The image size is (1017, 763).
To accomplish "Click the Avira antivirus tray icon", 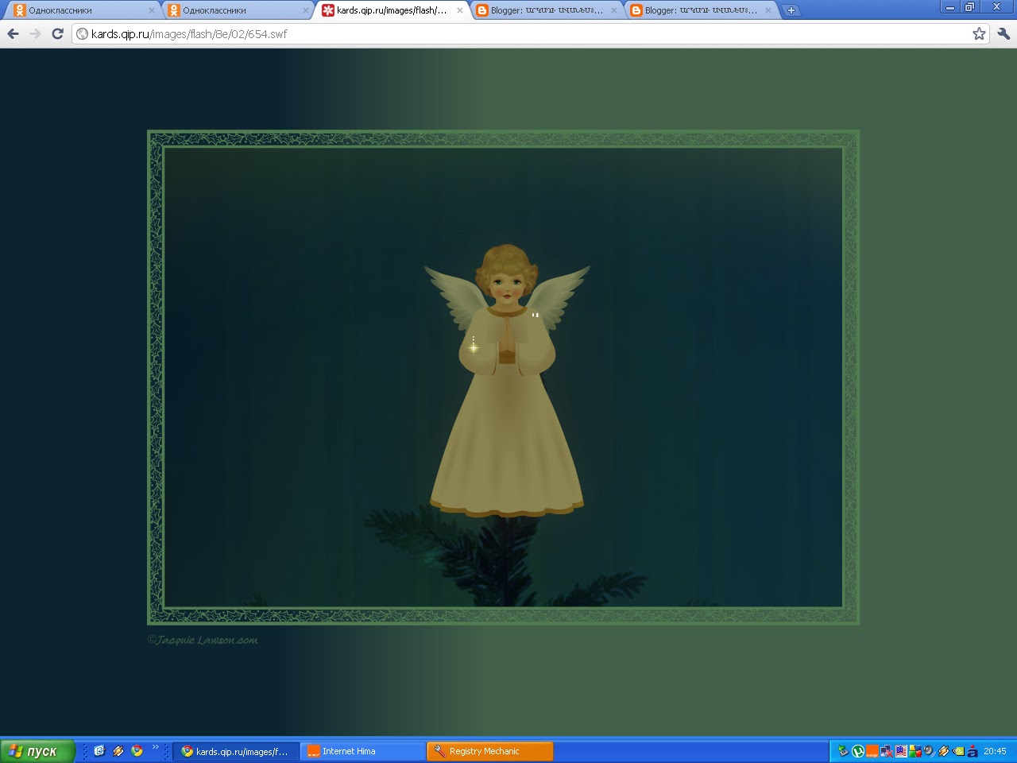I will tap(973, 751).
